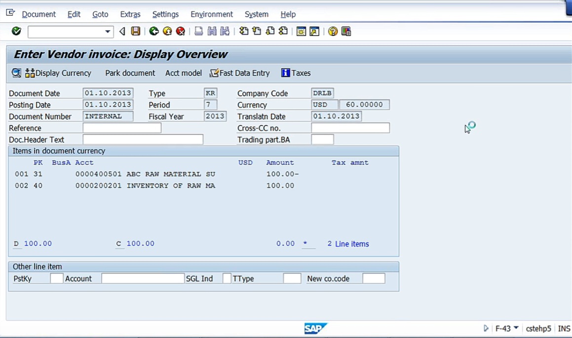Open the command field dropdown arrow

tap(108, 32)
